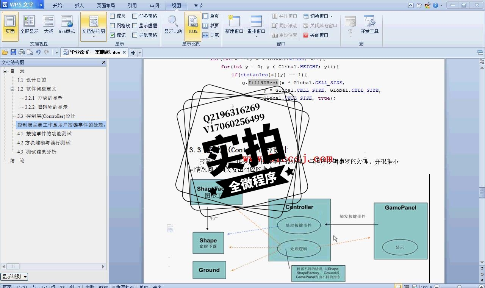Jump to 3.2.1 方块的显示 heading
485x288 pixels.
44,98
